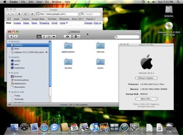Open the Applications folder in Finder window
The image size is (183, 135).
coord(68,46)
